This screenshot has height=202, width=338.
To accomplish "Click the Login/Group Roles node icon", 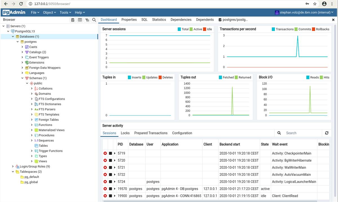I will tap(17, 167).
